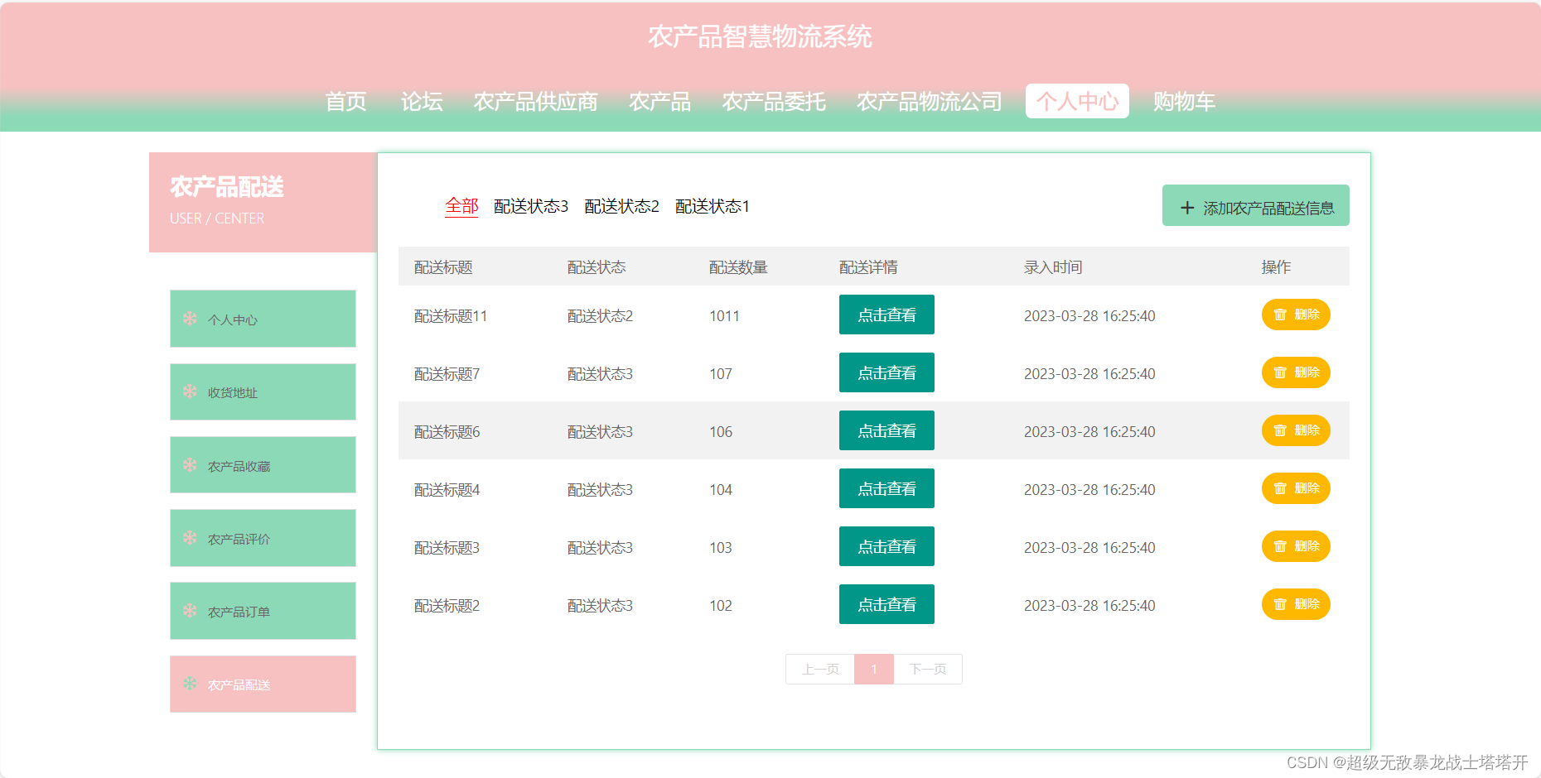Click snowflake icon beside 农产品订单
The width and height of the screenshot is (1541, 778).
[190, 611]
